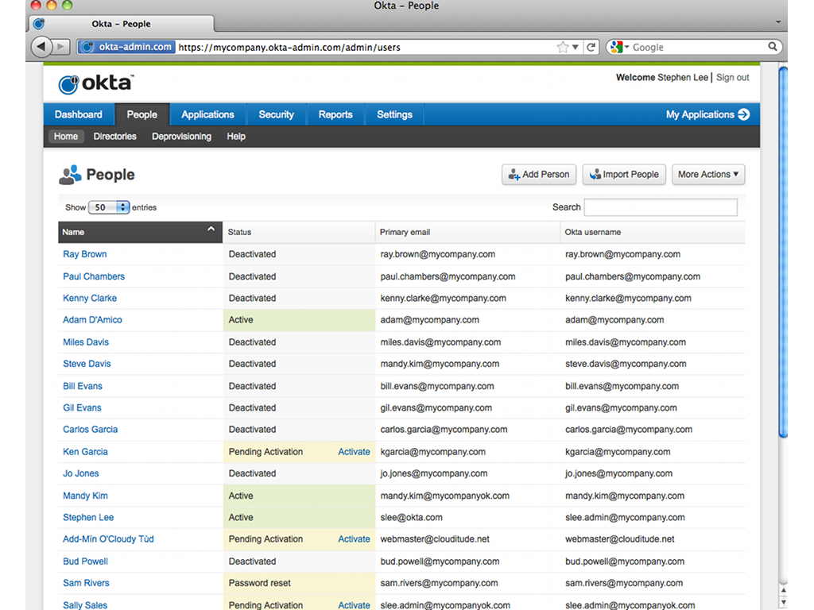Switch to the Applications tab

coord(207,114)
